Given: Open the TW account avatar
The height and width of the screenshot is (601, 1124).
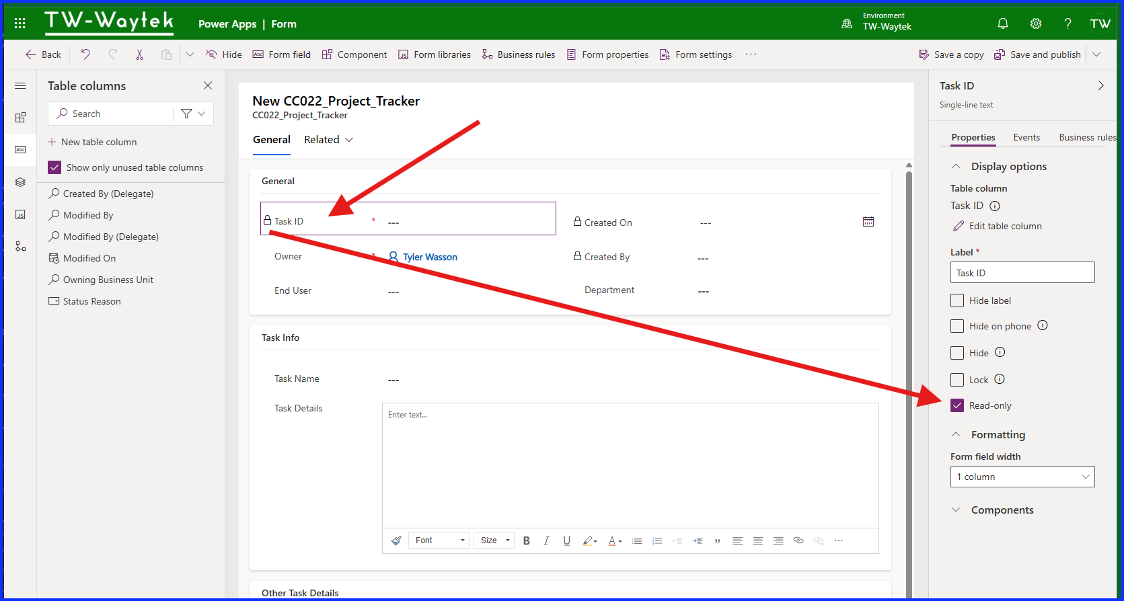Looking at the screenshot, I should 1100,24.
